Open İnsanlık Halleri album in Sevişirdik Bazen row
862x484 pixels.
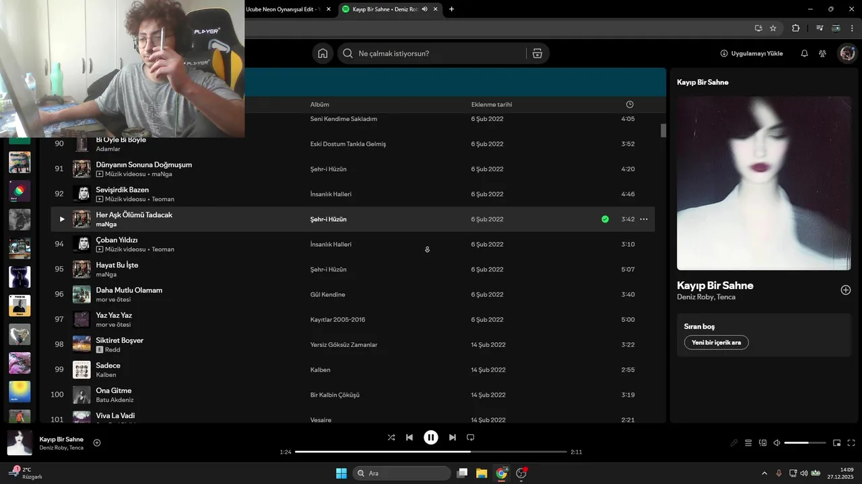pos(331,194)
